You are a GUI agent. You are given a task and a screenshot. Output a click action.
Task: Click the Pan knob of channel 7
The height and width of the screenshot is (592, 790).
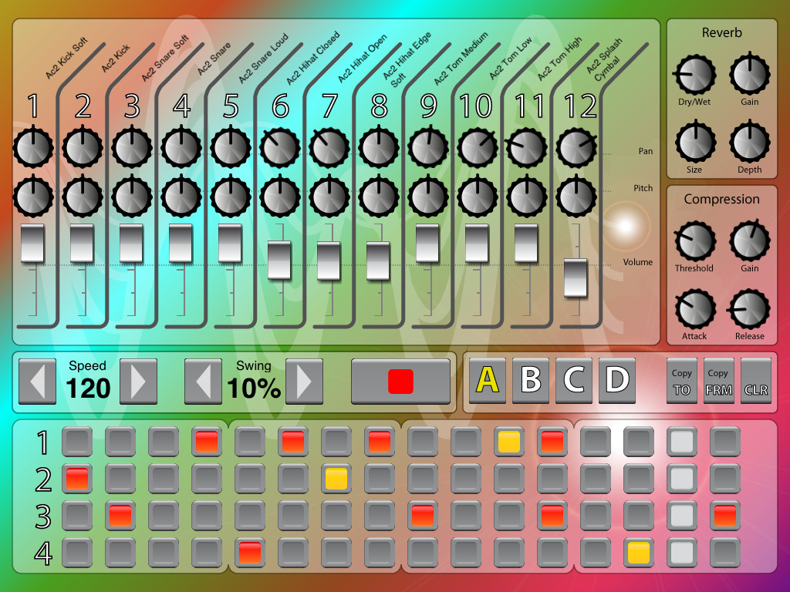[329, 147]
